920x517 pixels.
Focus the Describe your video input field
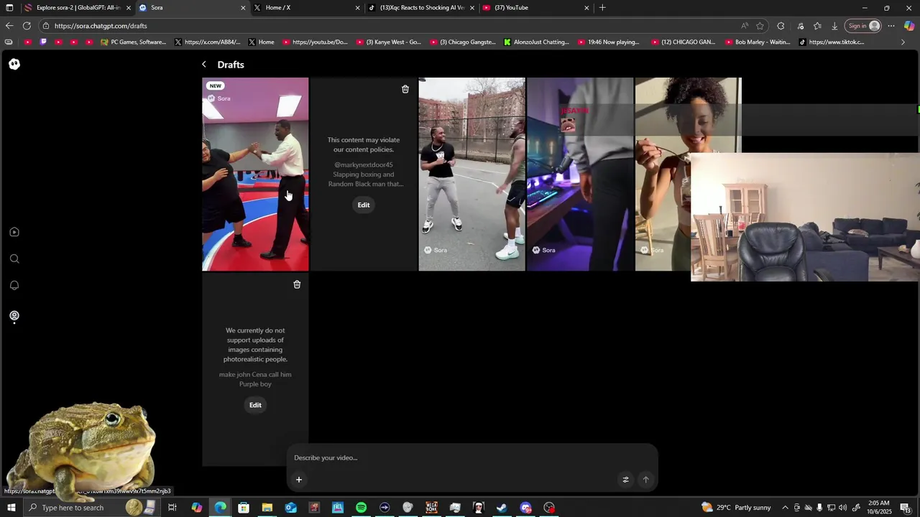pyautogui.click(x=472, y=457)
